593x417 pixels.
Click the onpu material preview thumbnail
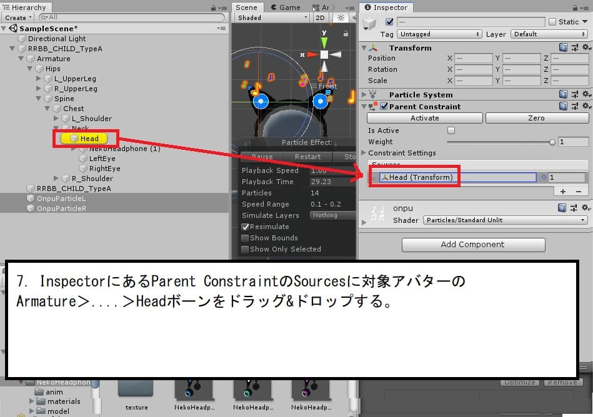pos(377,213)
